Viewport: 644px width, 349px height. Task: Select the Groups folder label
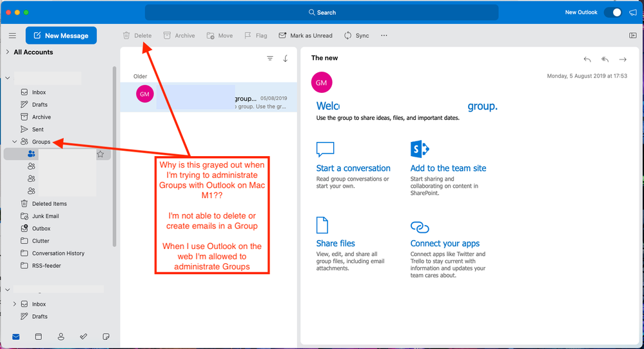[x=41, y=141]
